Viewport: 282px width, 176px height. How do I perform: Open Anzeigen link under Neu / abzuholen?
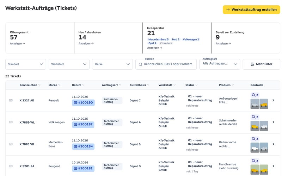coord(86,43)
